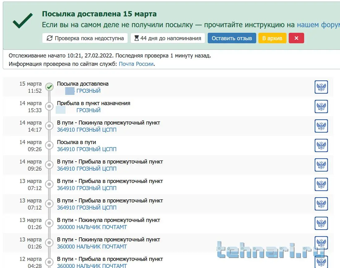Click the heading 'Посылка доставлена 15 марта'
340x268 pixels.
99,14
